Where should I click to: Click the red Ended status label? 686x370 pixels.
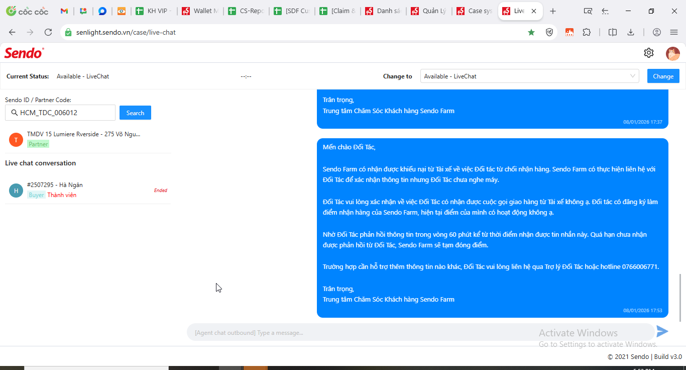pyautogui.click(x=161, y=191)
